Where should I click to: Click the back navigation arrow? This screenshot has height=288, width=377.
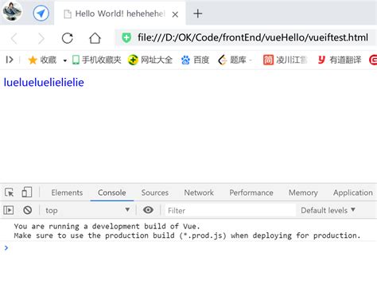(14, 38)
